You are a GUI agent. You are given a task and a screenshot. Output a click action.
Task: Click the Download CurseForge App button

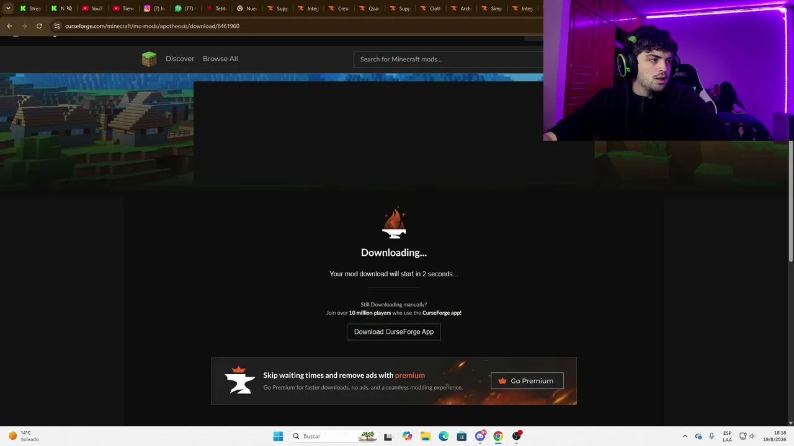point(394,332)
